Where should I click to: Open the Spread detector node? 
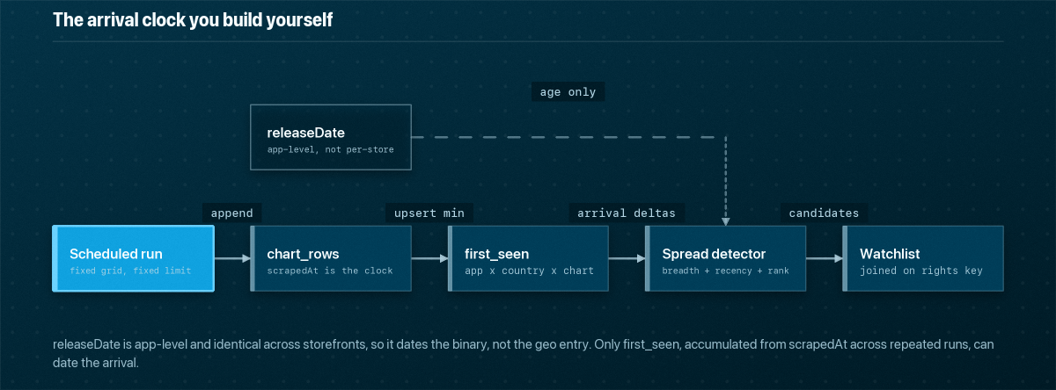click(x=726, y=259)
